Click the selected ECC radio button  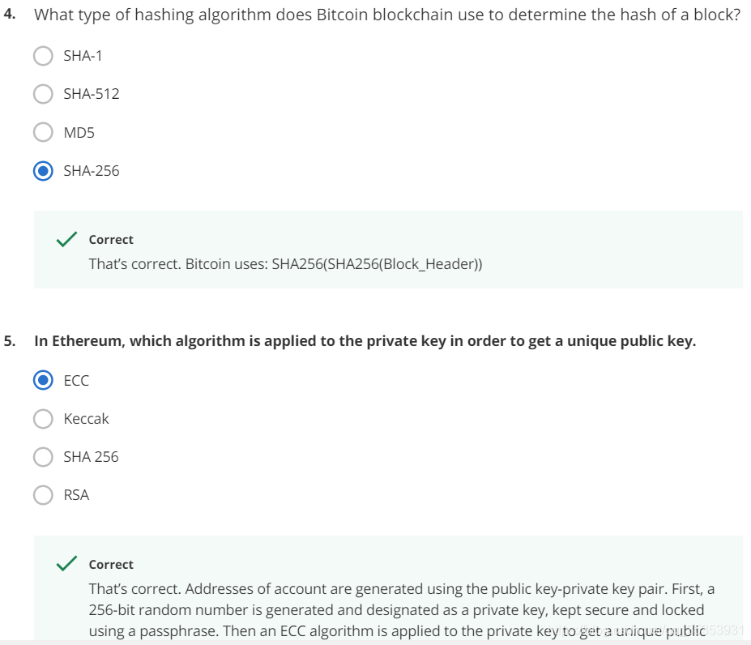click(44, 380)
